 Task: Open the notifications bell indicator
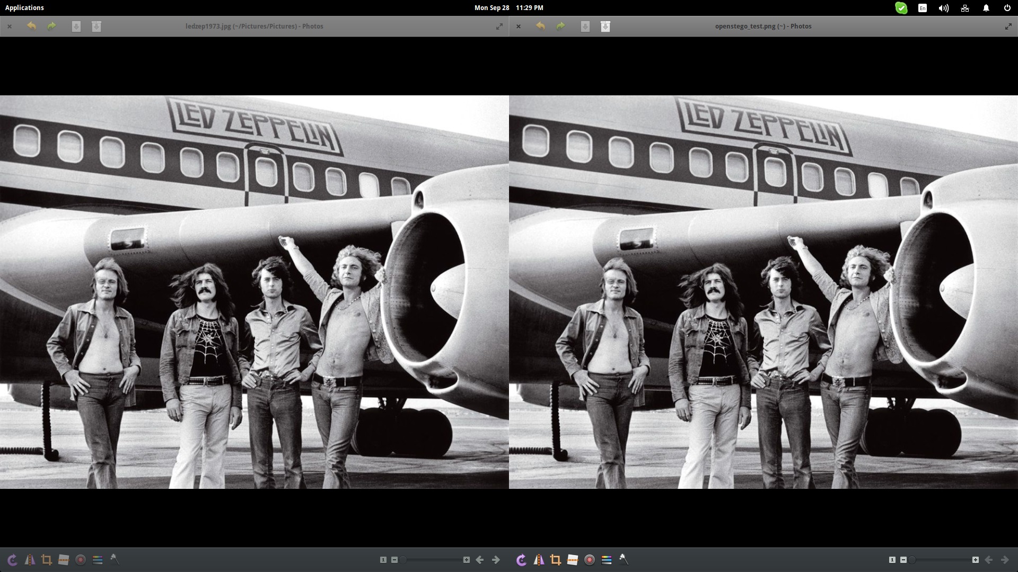986,8
